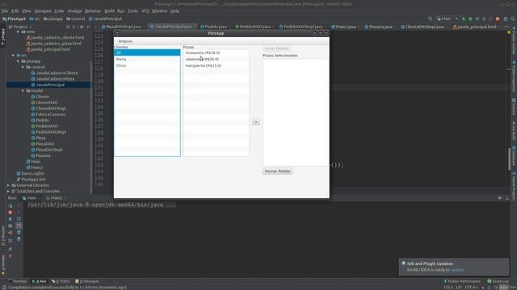The width and height of the screenshot is (517, 290).
Task: Open the File menu
Action: [x=5, y=11]
